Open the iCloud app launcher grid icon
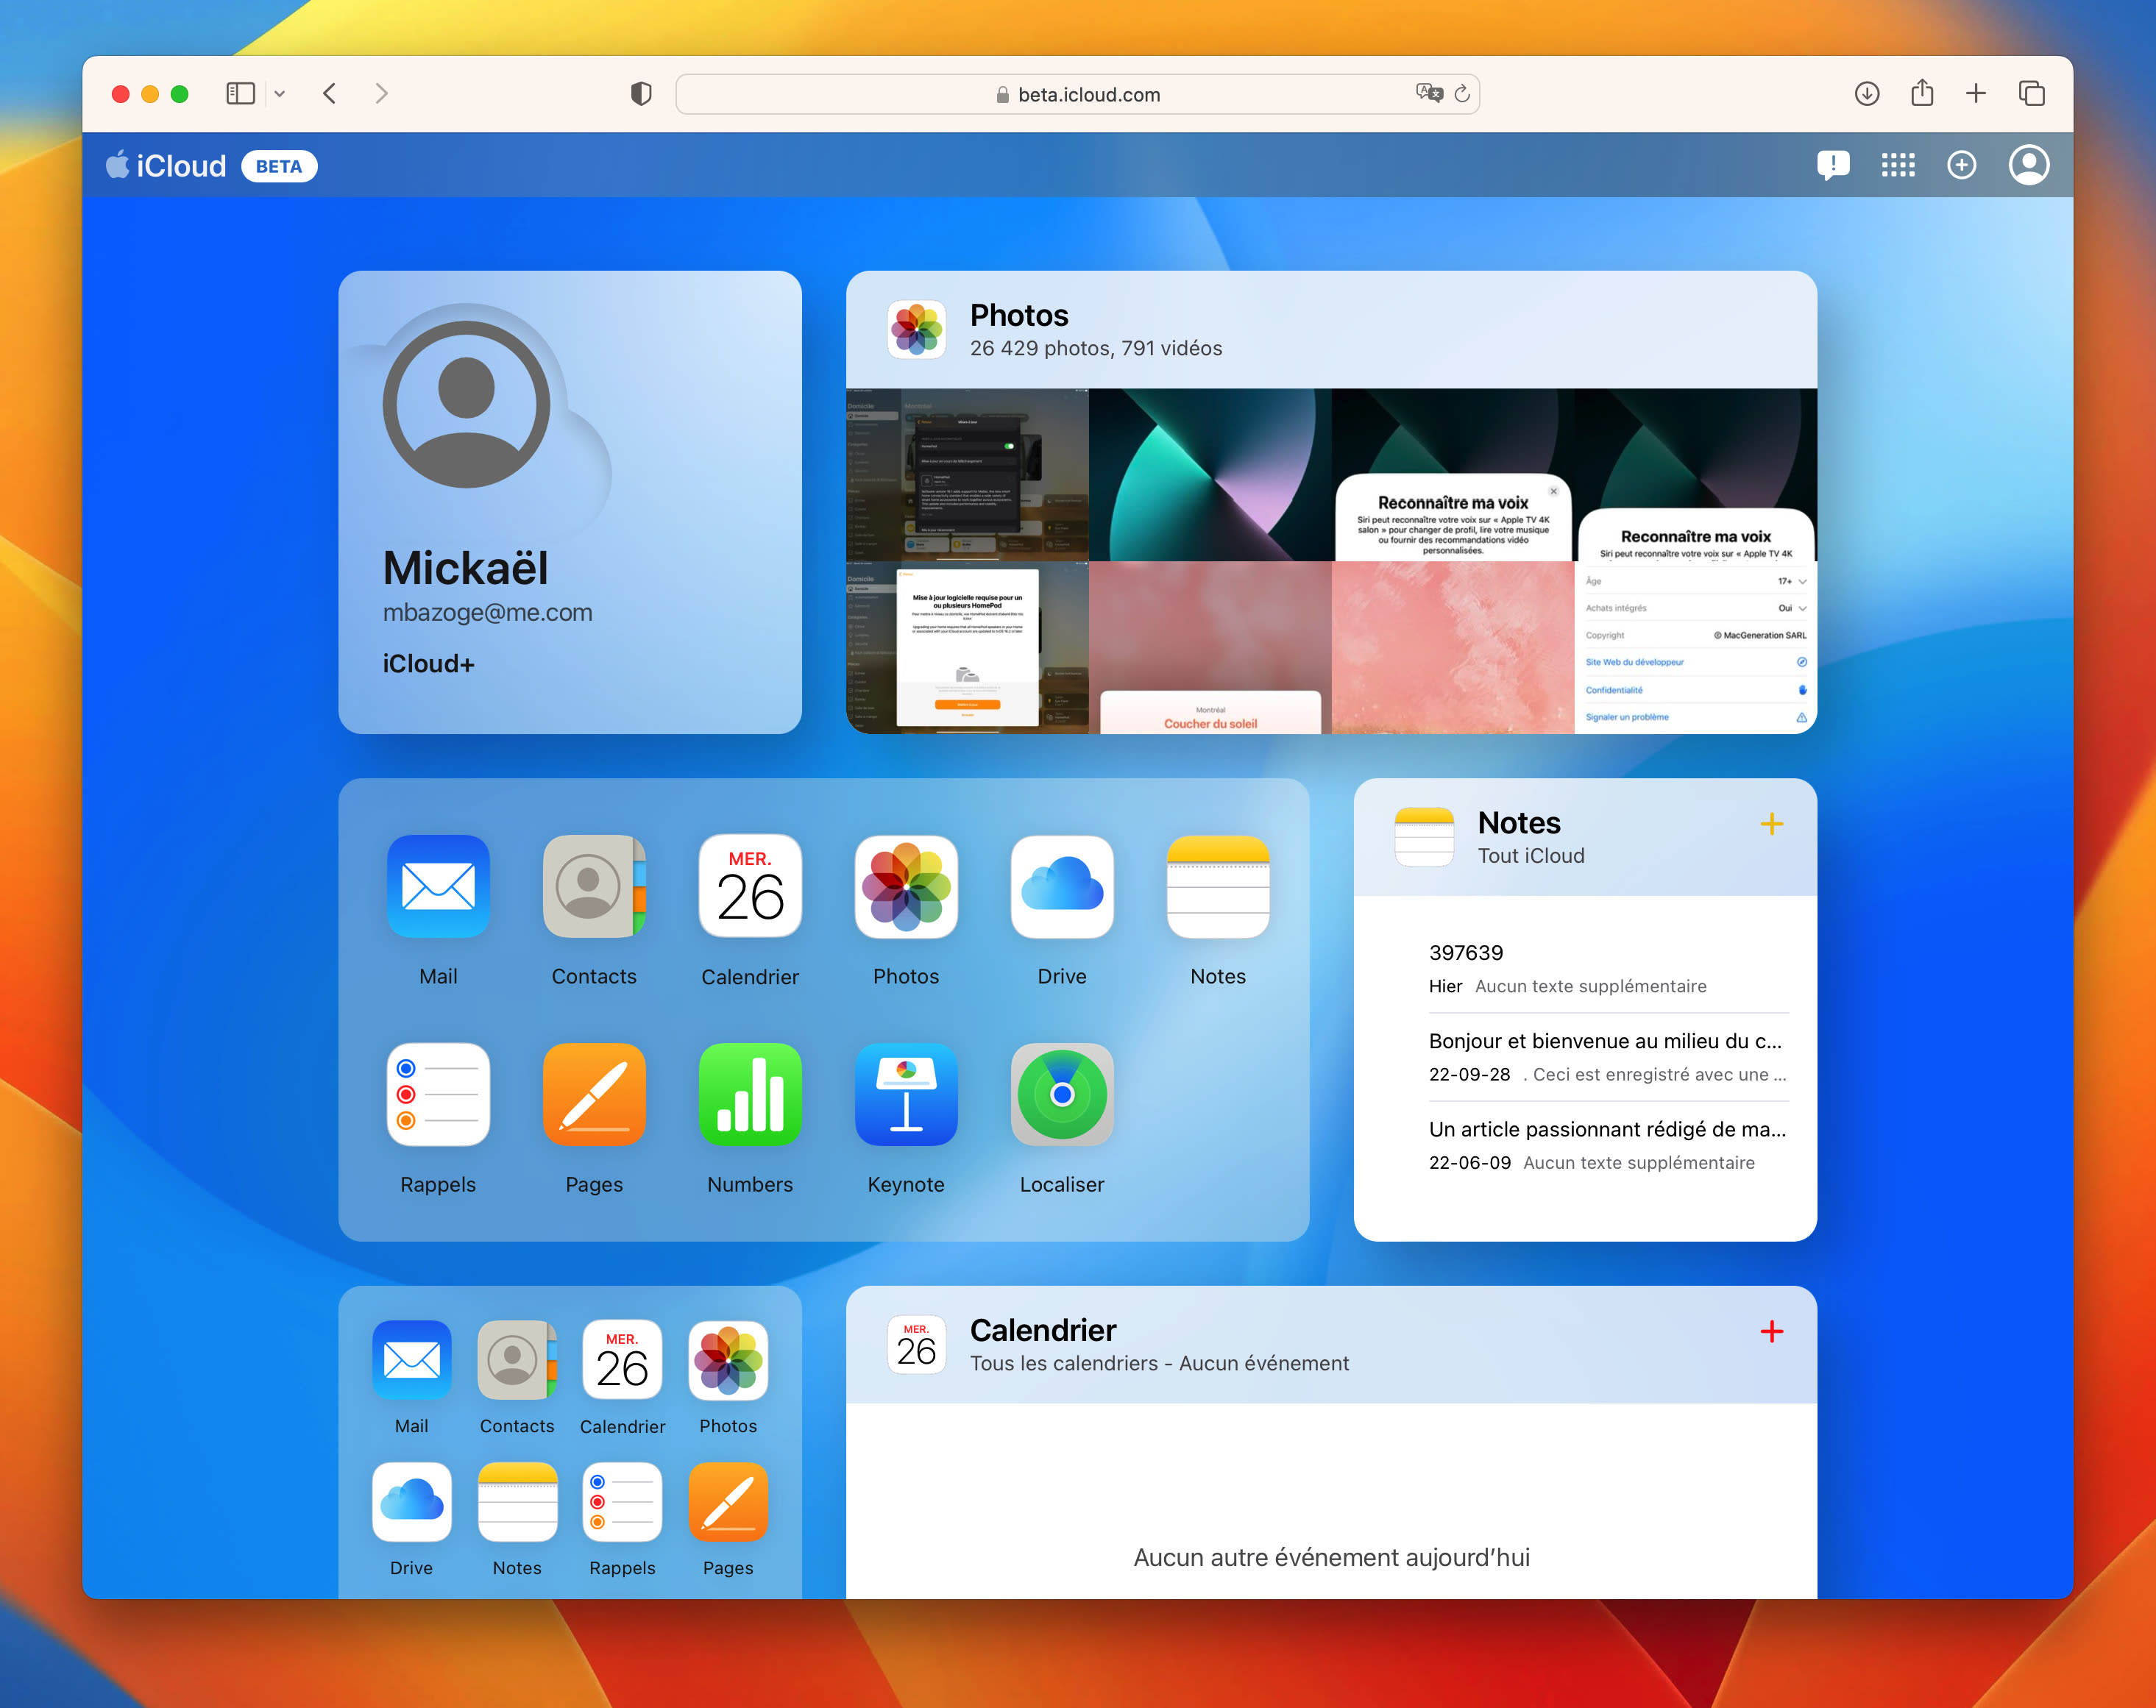Image resolution: width=2156 pixels, height=1708 pixels. [x=1897, y=165]
